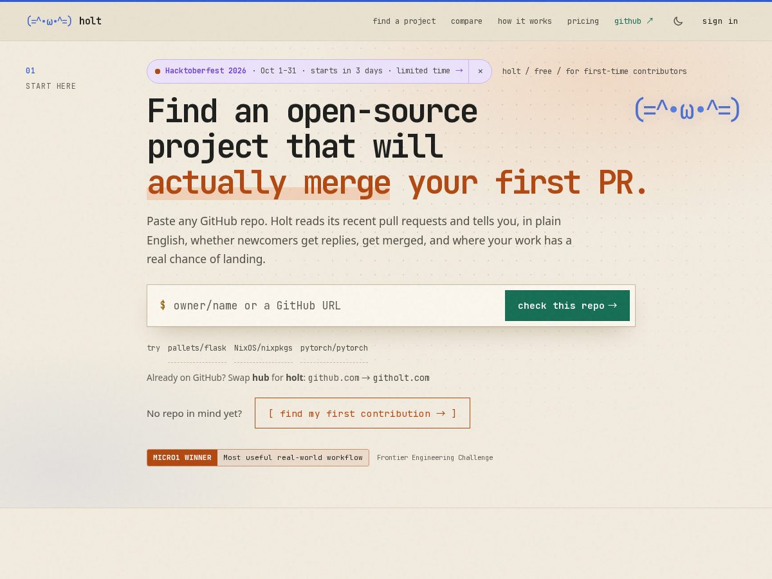Click the 'check this repo' button
This screenshot has width=772, height=579.
pyautogui.click(x=567, y=306)
